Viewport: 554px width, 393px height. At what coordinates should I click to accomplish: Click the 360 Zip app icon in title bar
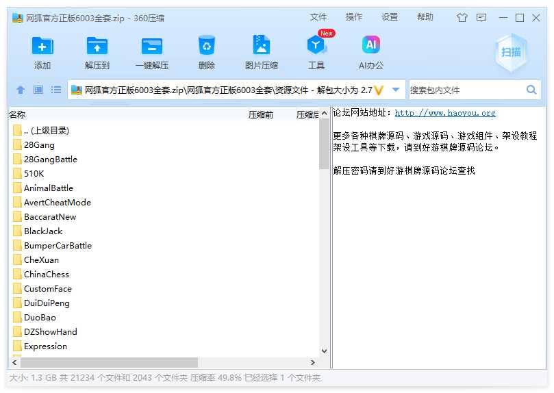[17, 18]
